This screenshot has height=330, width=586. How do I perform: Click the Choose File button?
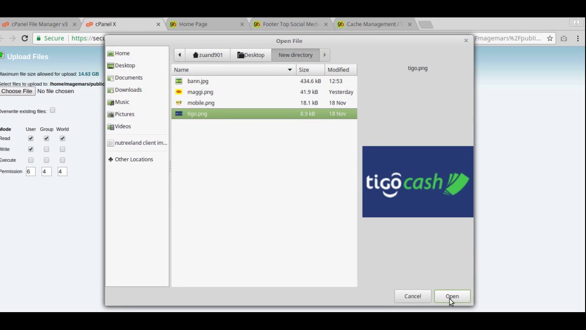click(x=16, y=91)
